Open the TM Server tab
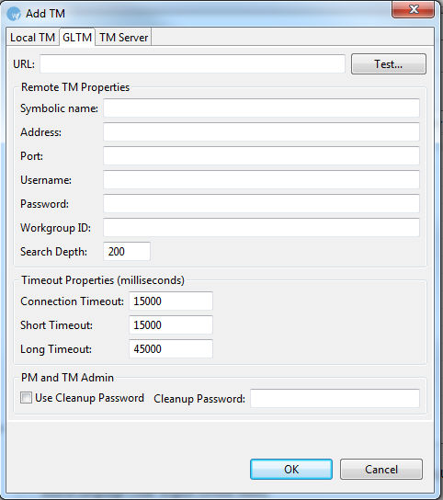The width and height of the screenshot is (443, 500). click(123, 38)
